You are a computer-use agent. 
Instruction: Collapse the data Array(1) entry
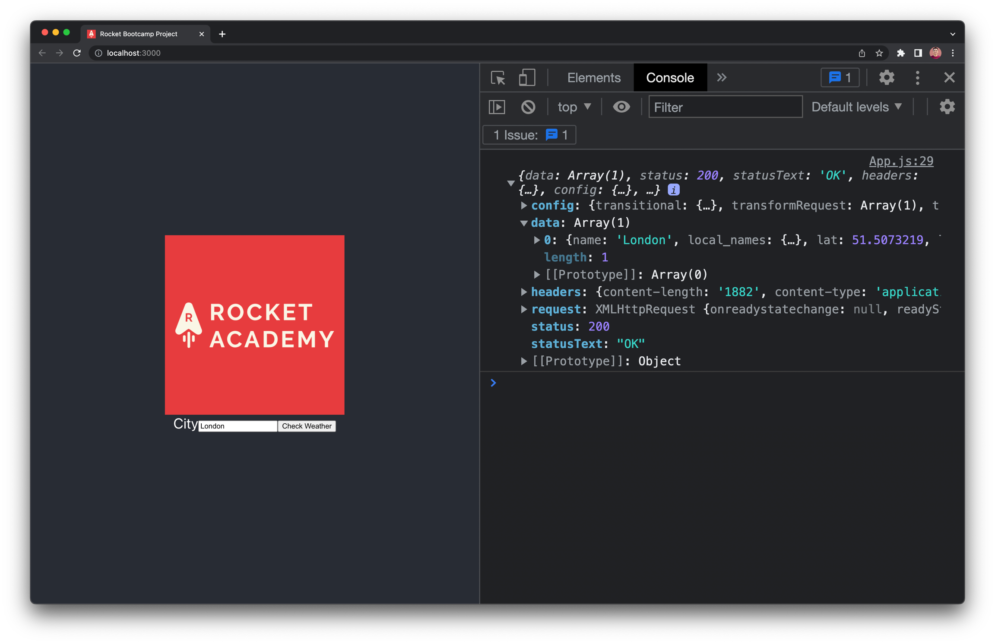click(x=523, y=223)
